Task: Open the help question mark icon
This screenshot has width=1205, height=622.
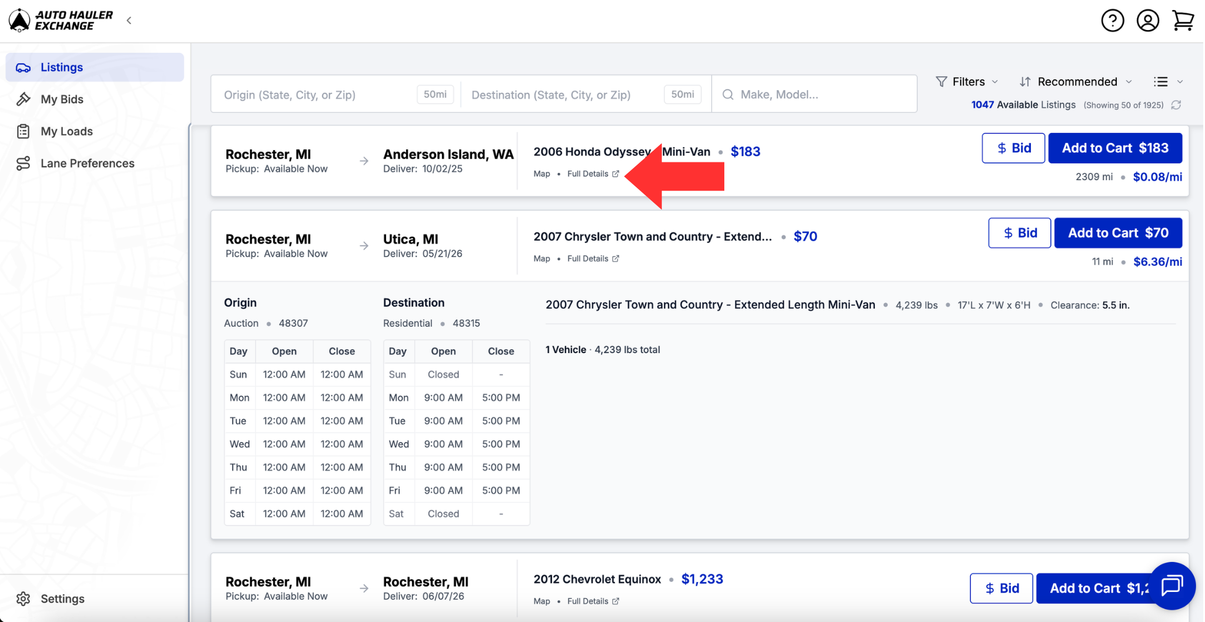Action: 1112,21
